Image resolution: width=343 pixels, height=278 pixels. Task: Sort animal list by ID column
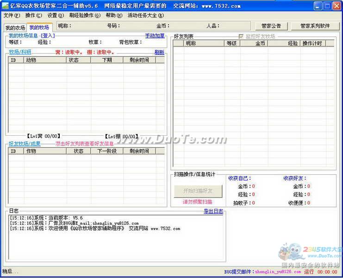click(16, 60)
